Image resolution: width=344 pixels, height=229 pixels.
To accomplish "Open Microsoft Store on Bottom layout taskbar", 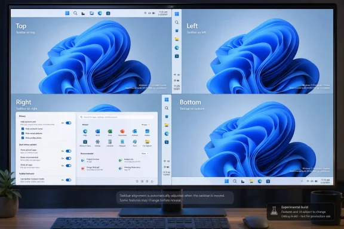I will click(x=268, y=181).
